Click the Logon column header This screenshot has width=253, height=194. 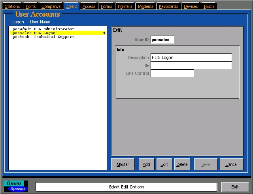pos(18,22)
